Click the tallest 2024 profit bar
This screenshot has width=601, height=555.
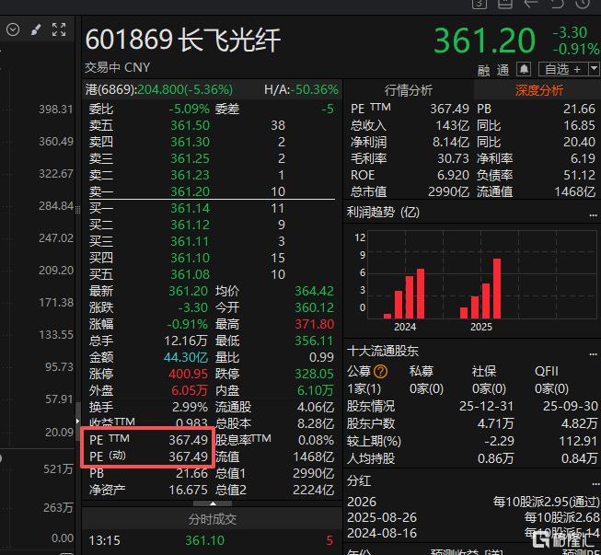coord(421,294)
